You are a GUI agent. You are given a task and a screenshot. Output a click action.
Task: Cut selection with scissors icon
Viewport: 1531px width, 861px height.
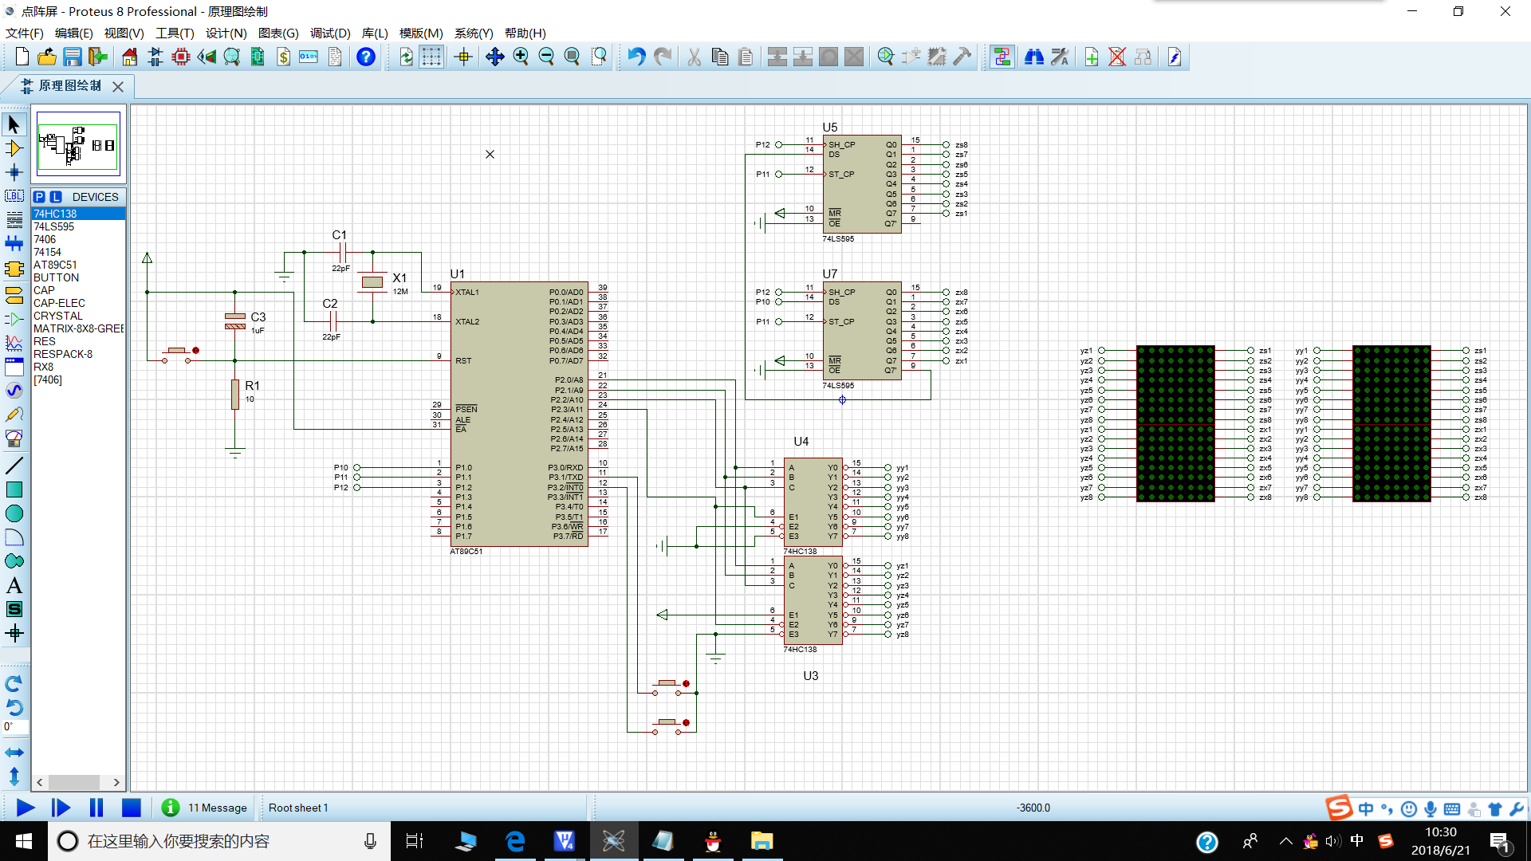coord(694,57)
